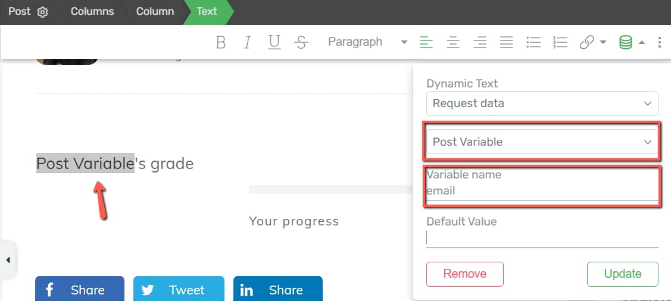Apply strikethrough formatting
Image resolution: width=671 pixels, height=301 pixels.
[302, 42]
